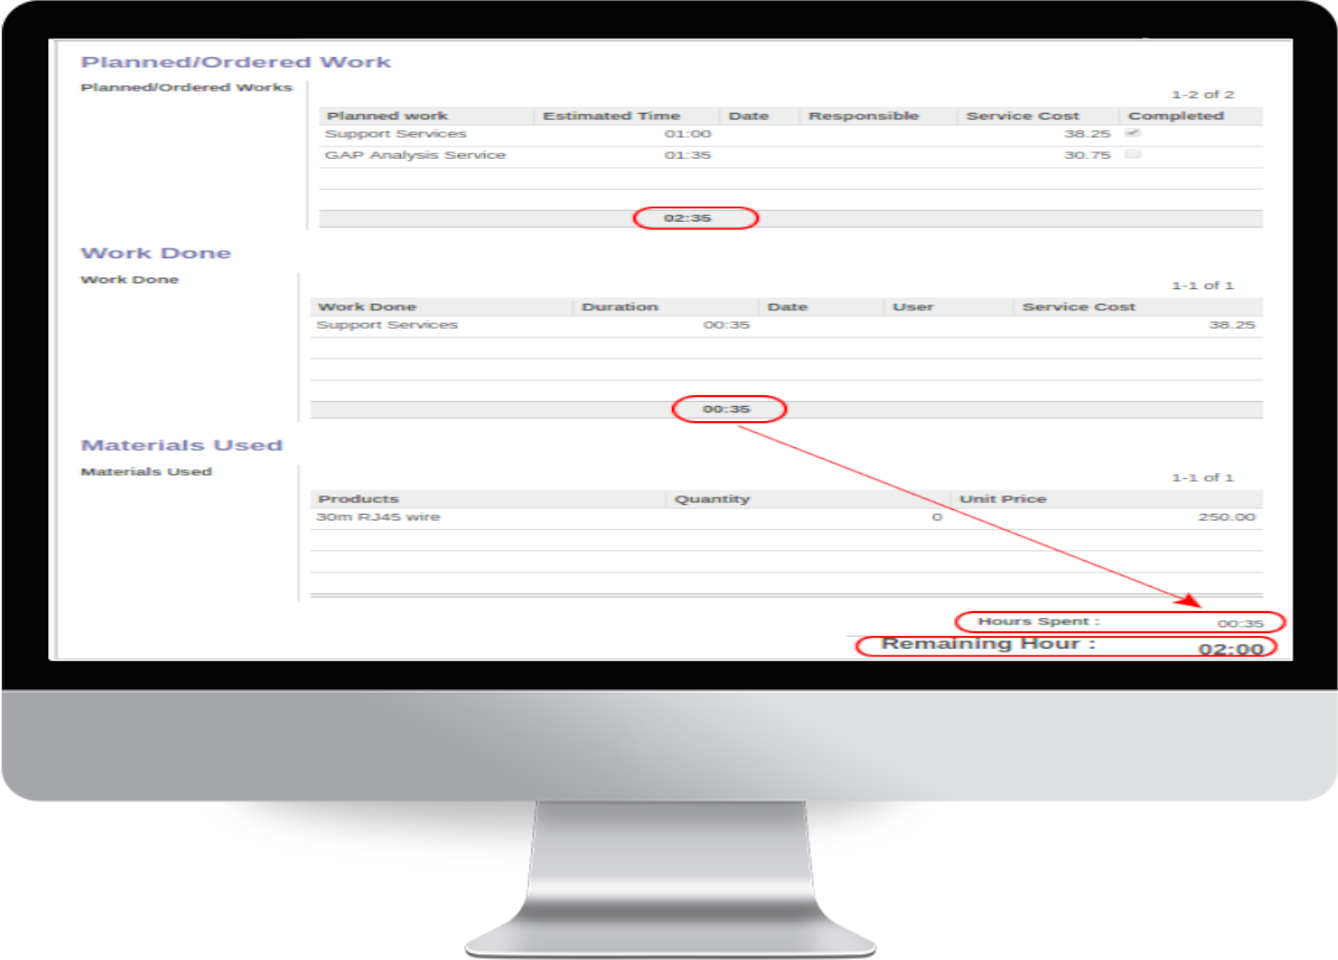1338x960 pixels.
Task: Click Service Cost header in Planned work table
Action: (x=1023, y=116)
